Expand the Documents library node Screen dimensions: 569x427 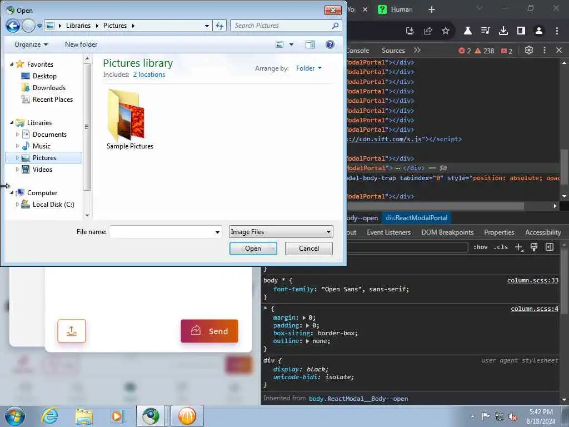17,135
